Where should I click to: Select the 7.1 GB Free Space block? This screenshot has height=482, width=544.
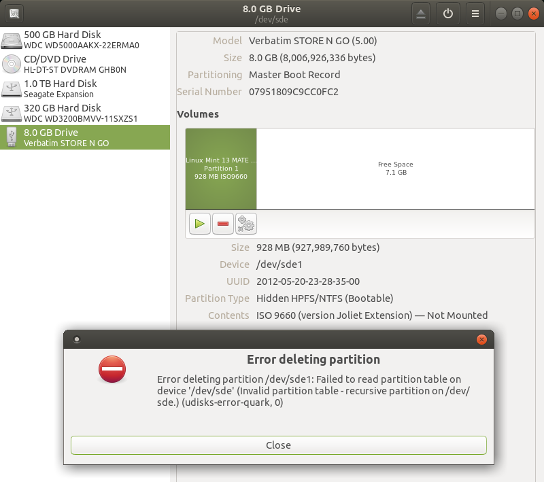(396, 169)
